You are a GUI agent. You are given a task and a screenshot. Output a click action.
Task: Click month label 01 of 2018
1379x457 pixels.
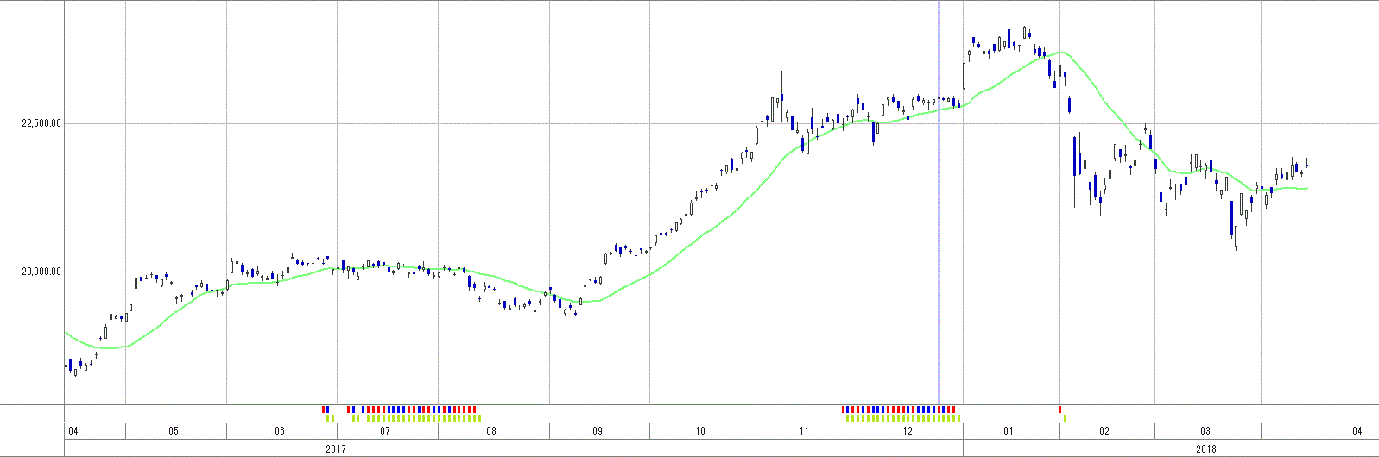click(1009, 431)
